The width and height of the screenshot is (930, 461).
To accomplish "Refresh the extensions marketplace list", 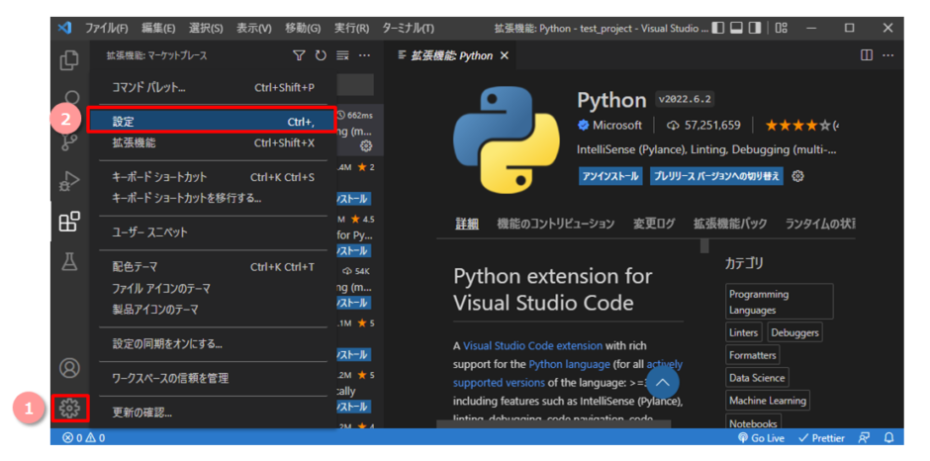I will (x=321, y=55).
